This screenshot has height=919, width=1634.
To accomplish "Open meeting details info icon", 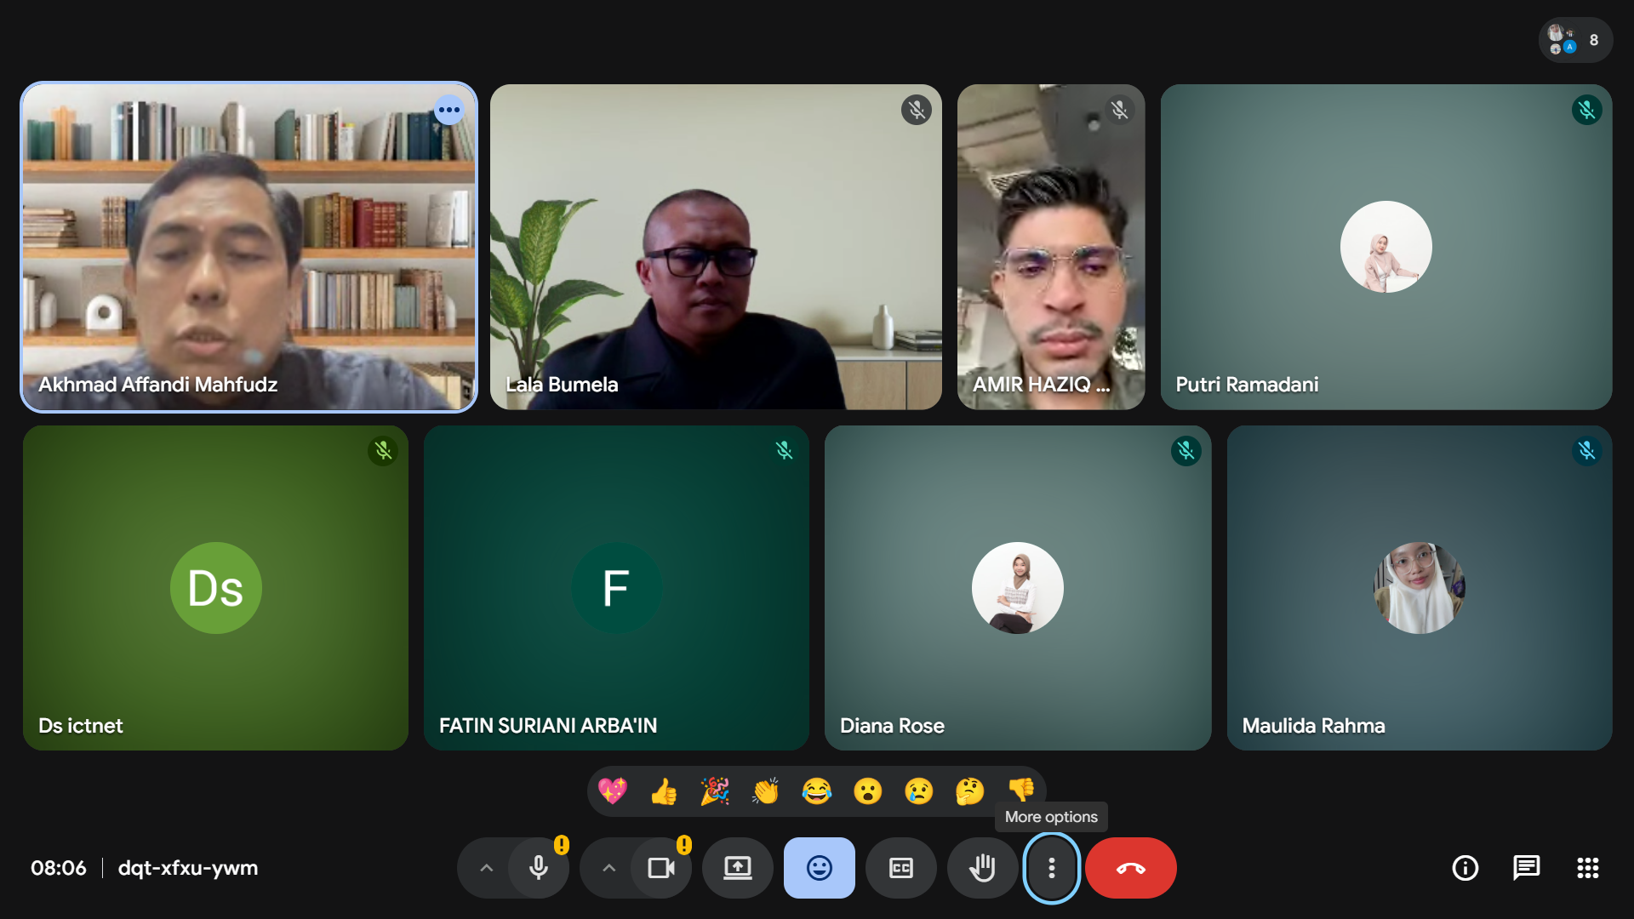I will point(1465,868).
